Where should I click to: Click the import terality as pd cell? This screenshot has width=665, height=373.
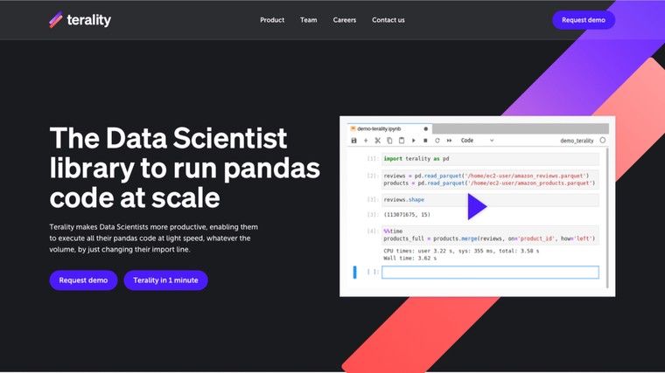[490, 159]
